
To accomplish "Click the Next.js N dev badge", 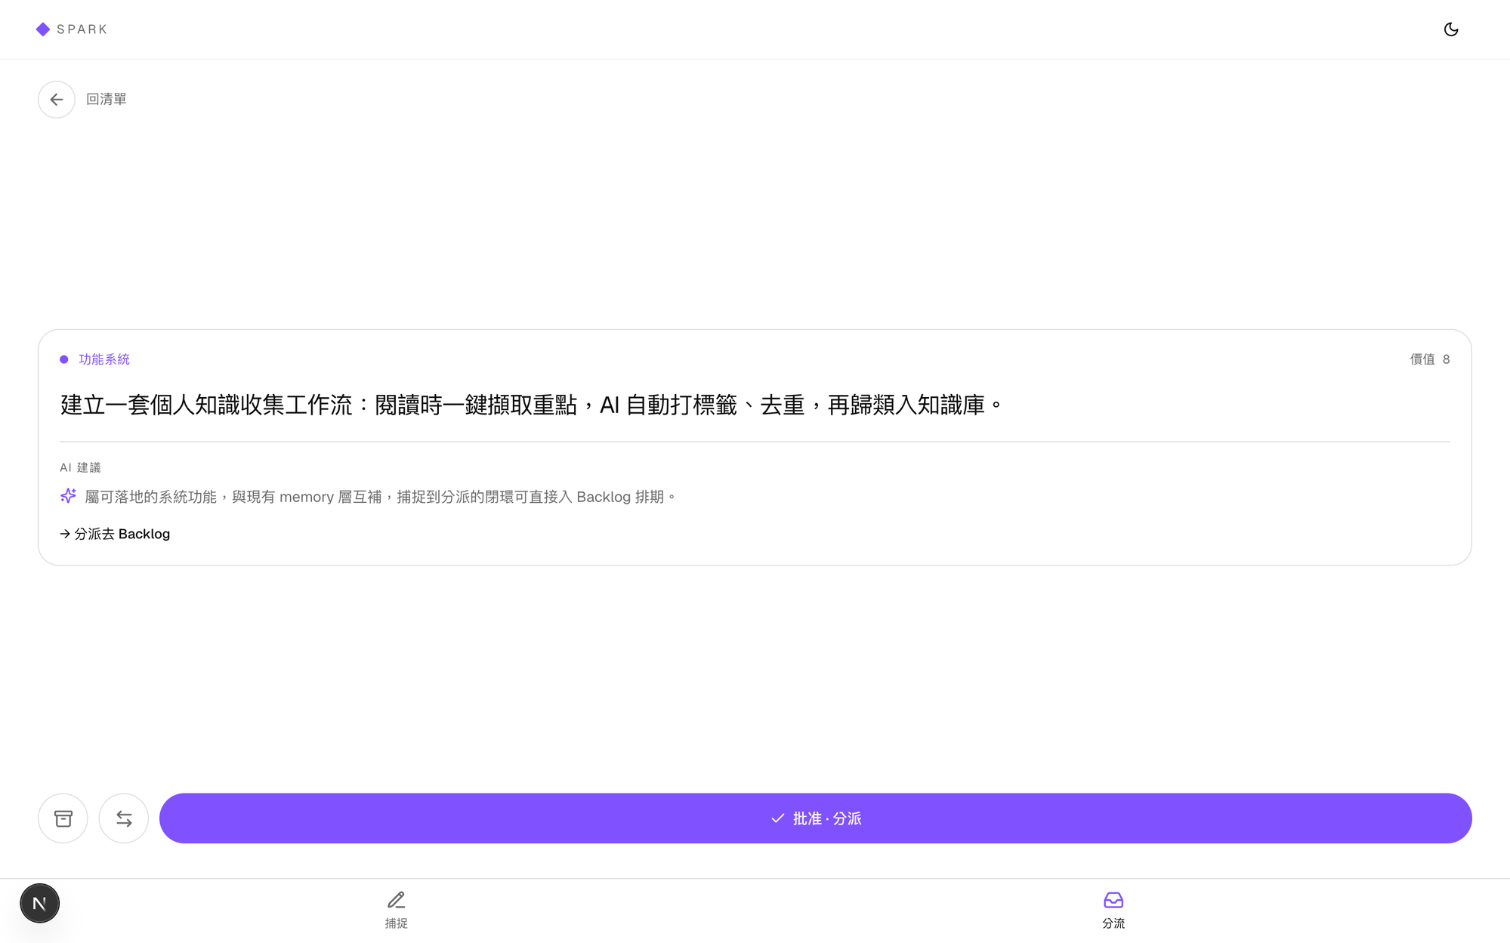I will [x=40, y=903].
